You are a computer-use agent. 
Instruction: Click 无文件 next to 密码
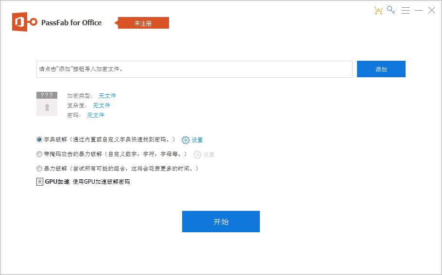click(x=96, y=115)
